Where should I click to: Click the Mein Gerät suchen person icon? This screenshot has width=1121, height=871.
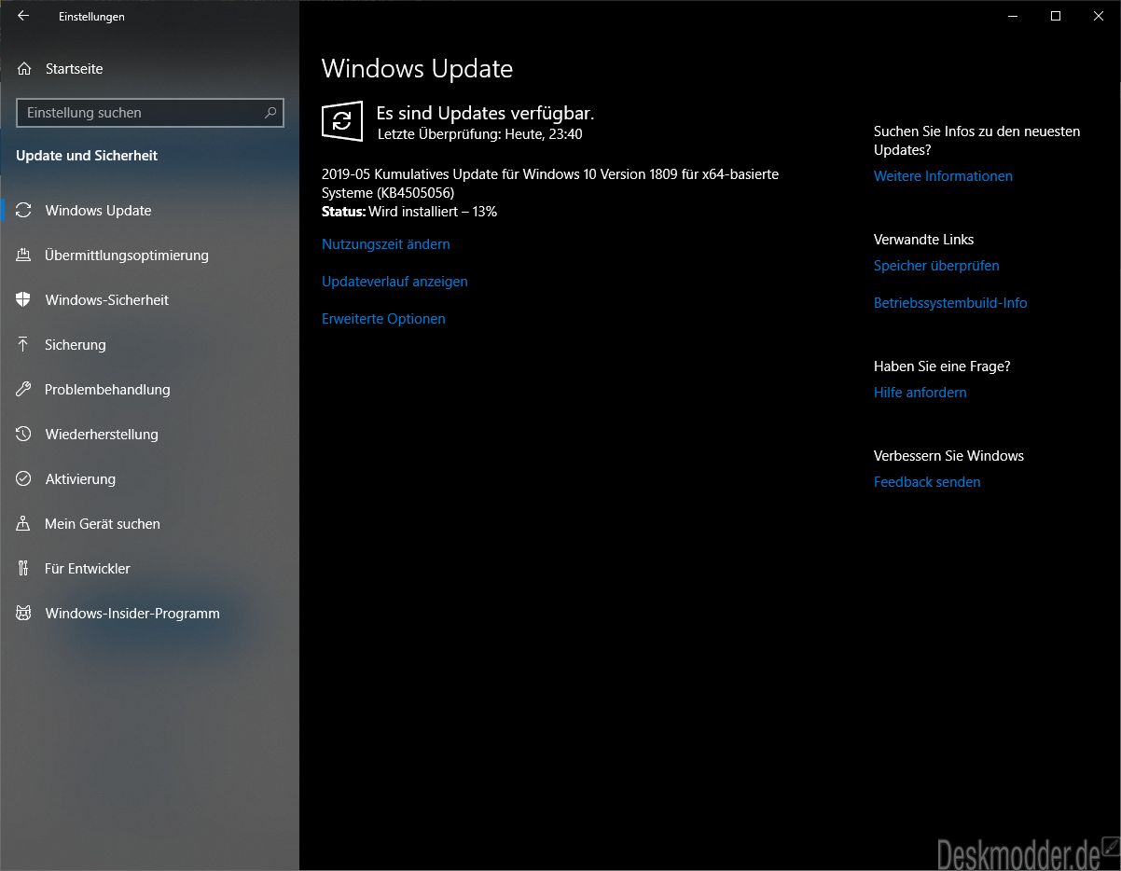tap(24, 523)
